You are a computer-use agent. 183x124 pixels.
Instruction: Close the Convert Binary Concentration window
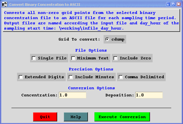pyautogui.click(x=179, y=4)
